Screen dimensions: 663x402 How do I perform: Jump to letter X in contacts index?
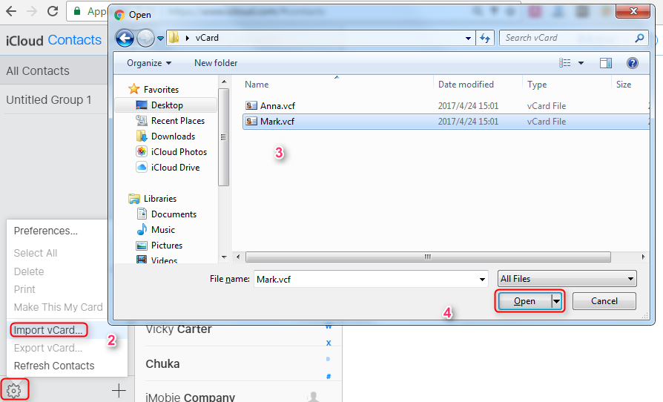pyautogui.click(x=329, y=343)
